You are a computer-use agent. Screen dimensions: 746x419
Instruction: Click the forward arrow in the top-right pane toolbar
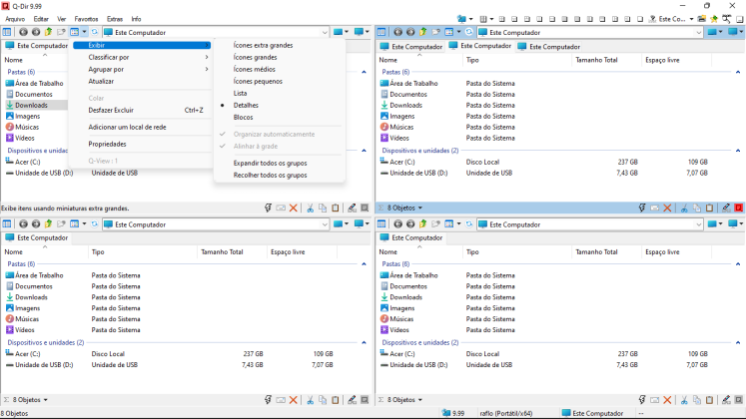[410, 32]
